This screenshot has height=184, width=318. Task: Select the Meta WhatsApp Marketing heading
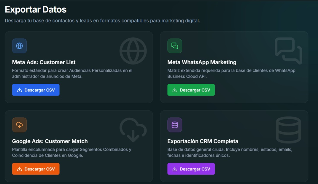(202, 62)
